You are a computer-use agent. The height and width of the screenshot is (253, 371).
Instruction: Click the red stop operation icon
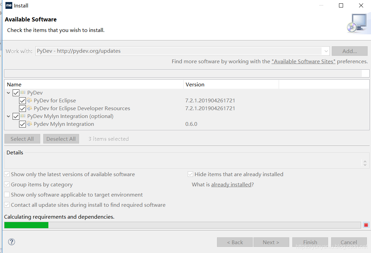point(366,225)
